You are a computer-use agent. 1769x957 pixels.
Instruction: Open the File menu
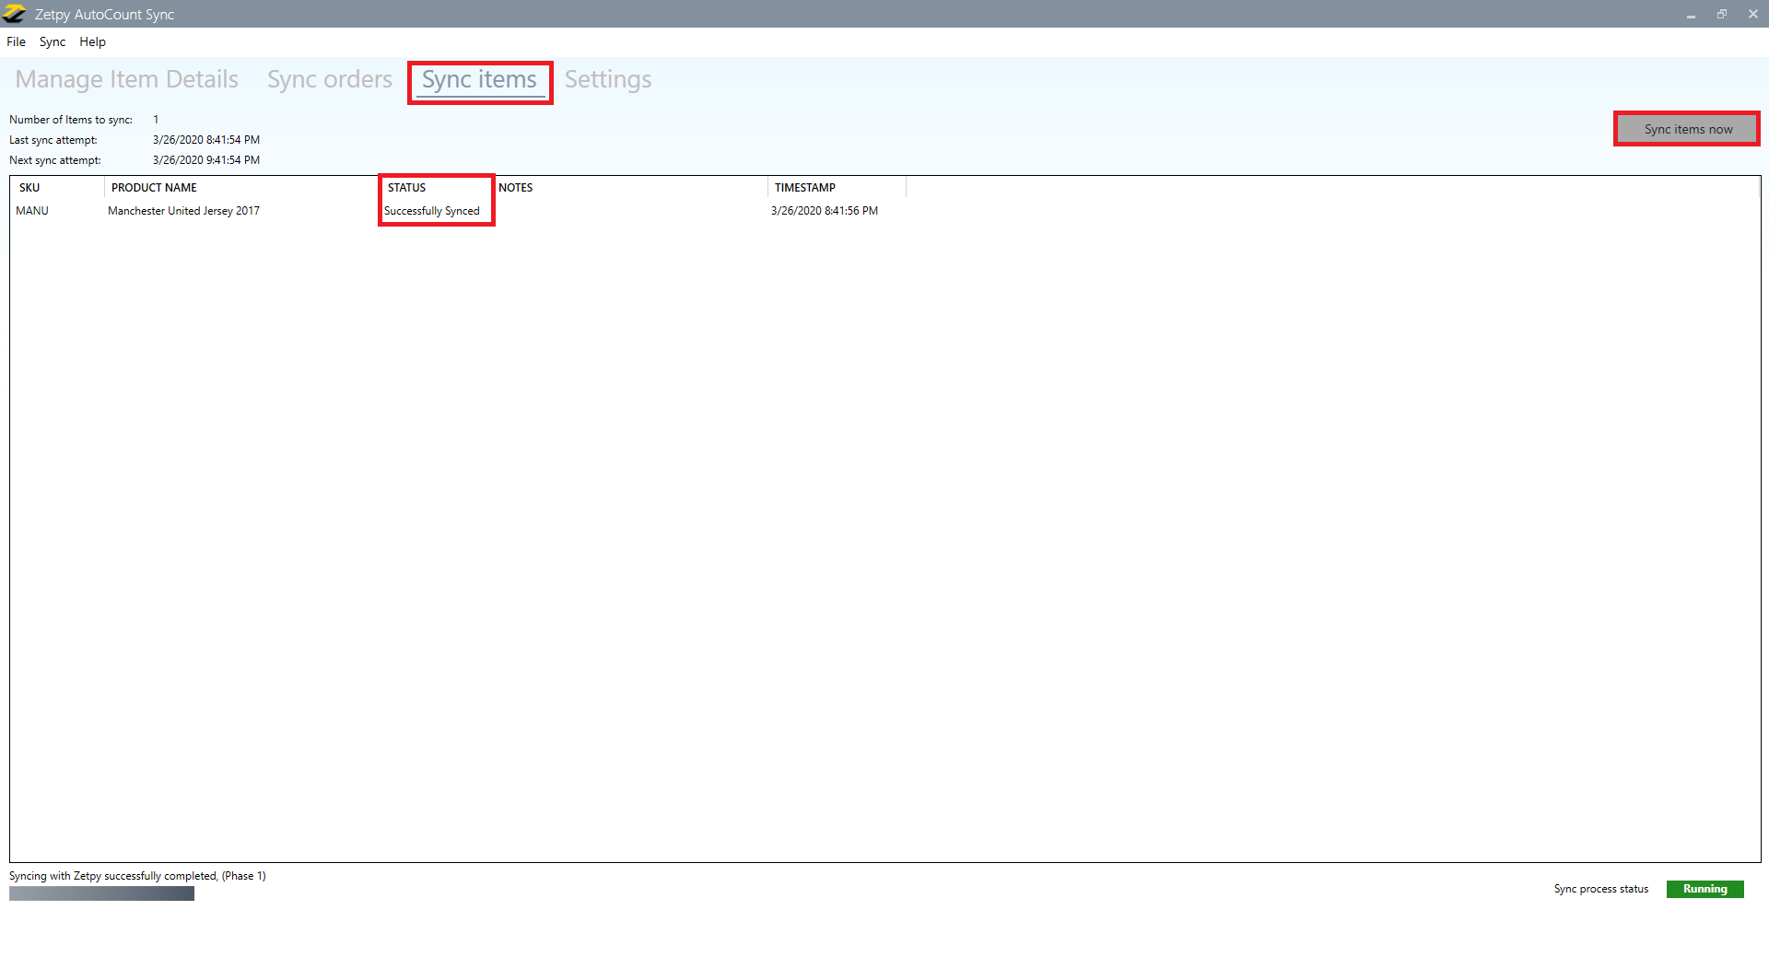17,41
